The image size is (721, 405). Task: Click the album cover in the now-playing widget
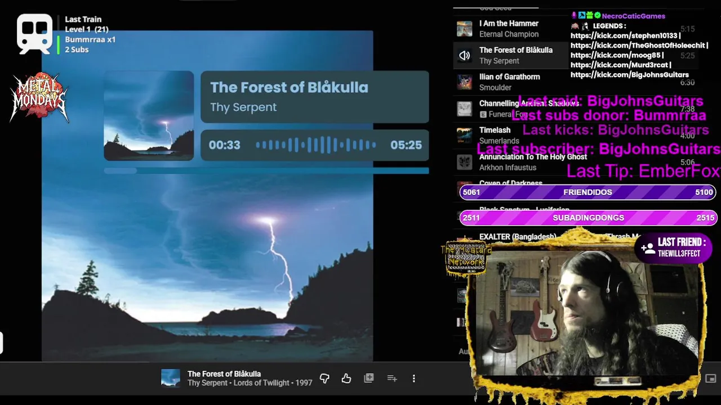pyautogui.click(x=149, y=115)
